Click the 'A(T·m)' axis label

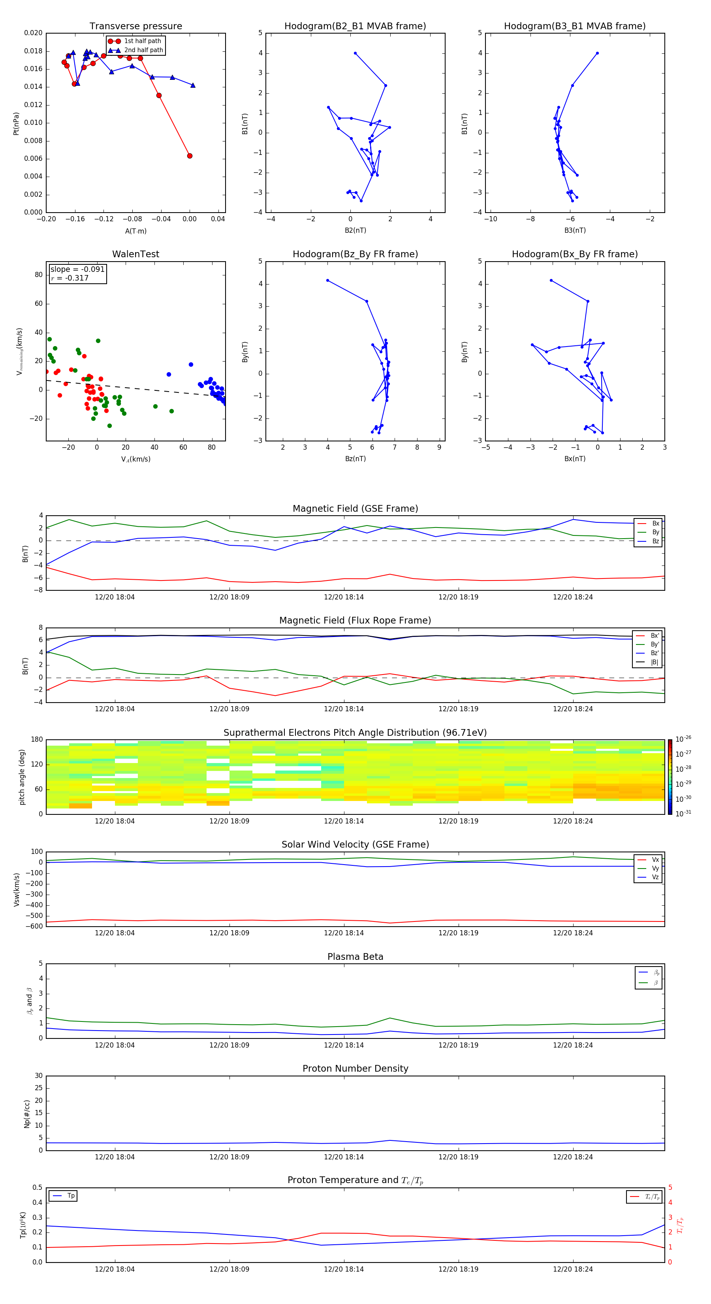(135, 231)
